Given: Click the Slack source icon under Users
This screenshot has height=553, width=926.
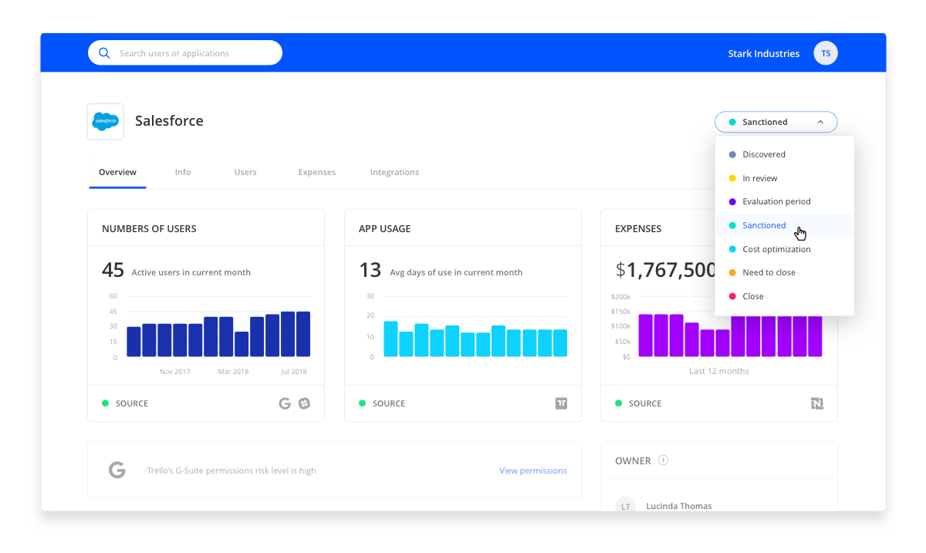Looking at the screenshot, I should tap(305, 403).
